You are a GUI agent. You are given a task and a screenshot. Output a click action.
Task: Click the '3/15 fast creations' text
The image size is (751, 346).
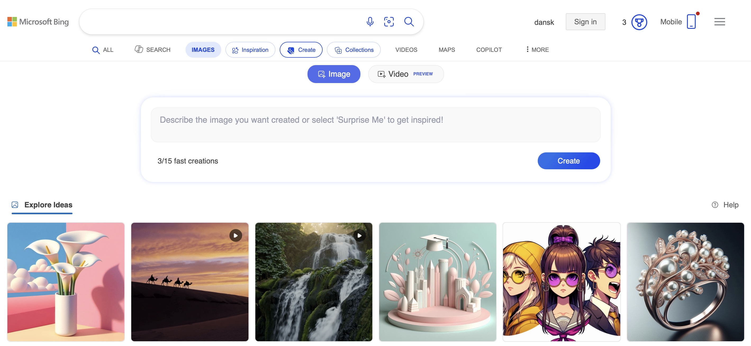[188, 161]
